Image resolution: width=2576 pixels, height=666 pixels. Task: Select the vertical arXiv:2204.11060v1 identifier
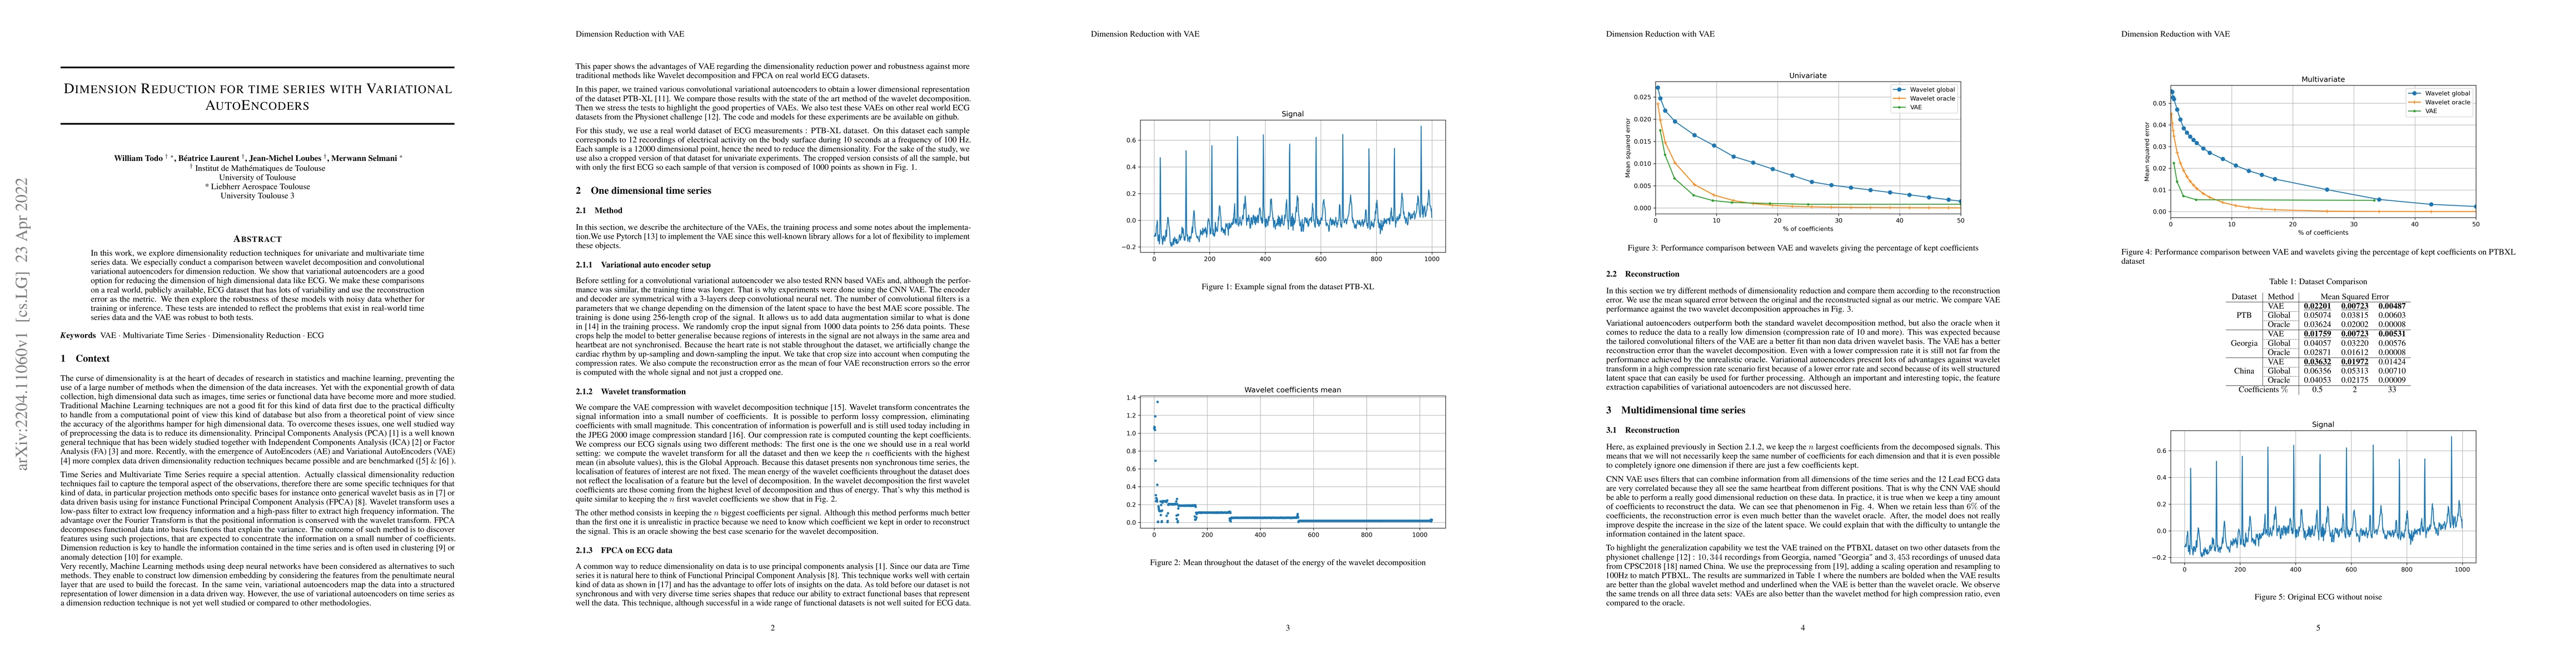[23, 324]
